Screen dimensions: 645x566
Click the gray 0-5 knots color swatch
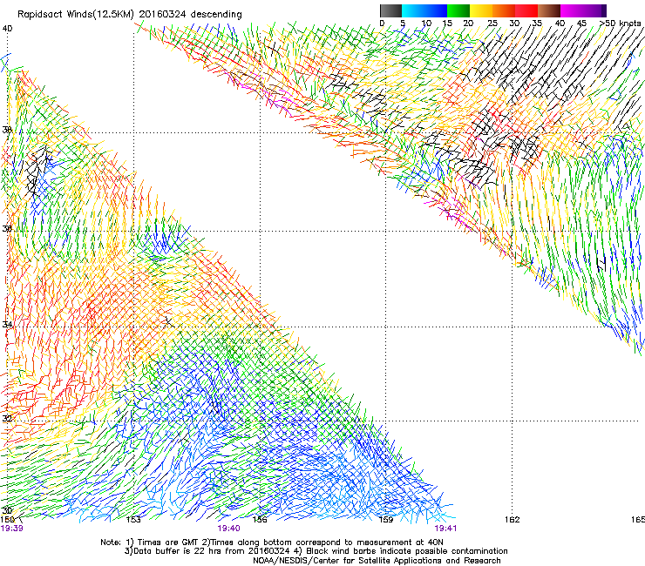[390, 10]
